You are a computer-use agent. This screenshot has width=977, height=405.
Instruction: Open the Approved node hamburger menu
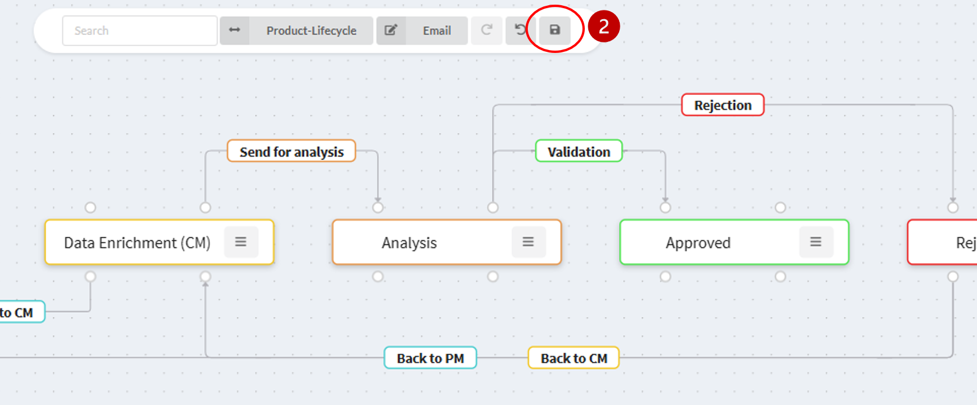click(816, 242)
